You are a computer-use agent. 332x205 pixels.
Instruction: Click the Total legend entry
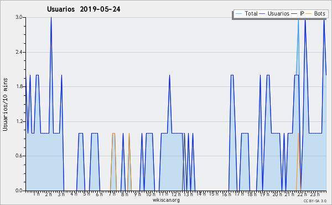[246, 13]
